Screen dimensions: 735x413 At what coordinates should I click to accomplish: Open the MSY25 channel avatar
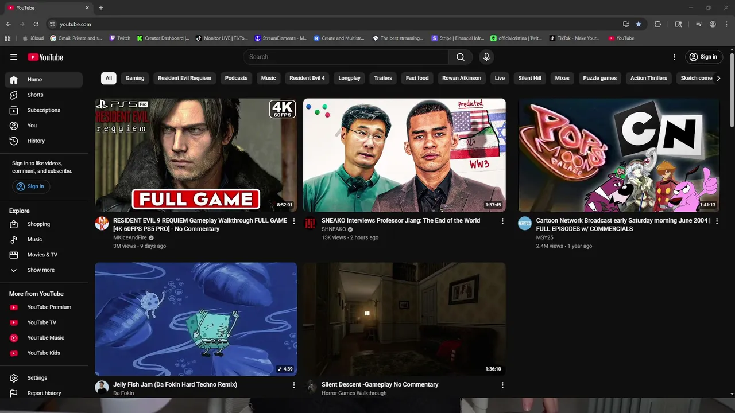coord(525,224)
